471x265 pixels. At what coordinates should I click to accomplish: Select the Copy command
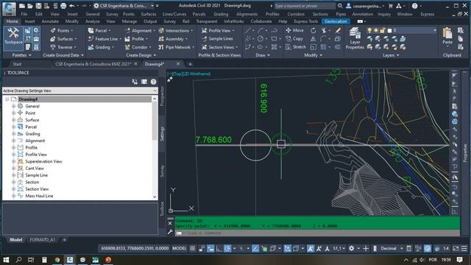294,39
